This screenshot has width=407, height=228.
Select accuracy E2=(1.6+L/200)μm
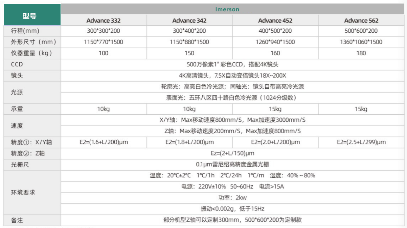(104, 142)
